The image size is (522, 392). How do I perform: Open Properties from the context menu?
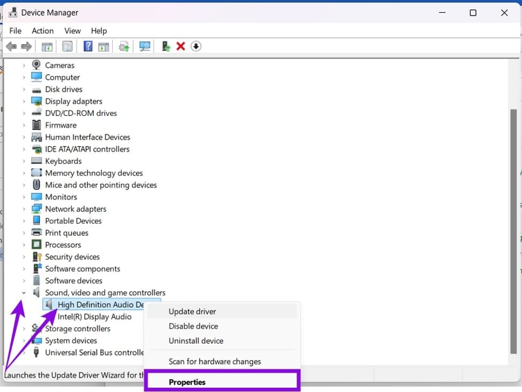(222, 382)
